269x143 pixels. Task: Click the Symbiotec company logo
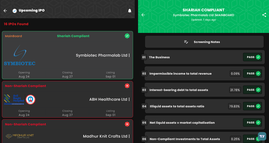click(x=19, y=55)
